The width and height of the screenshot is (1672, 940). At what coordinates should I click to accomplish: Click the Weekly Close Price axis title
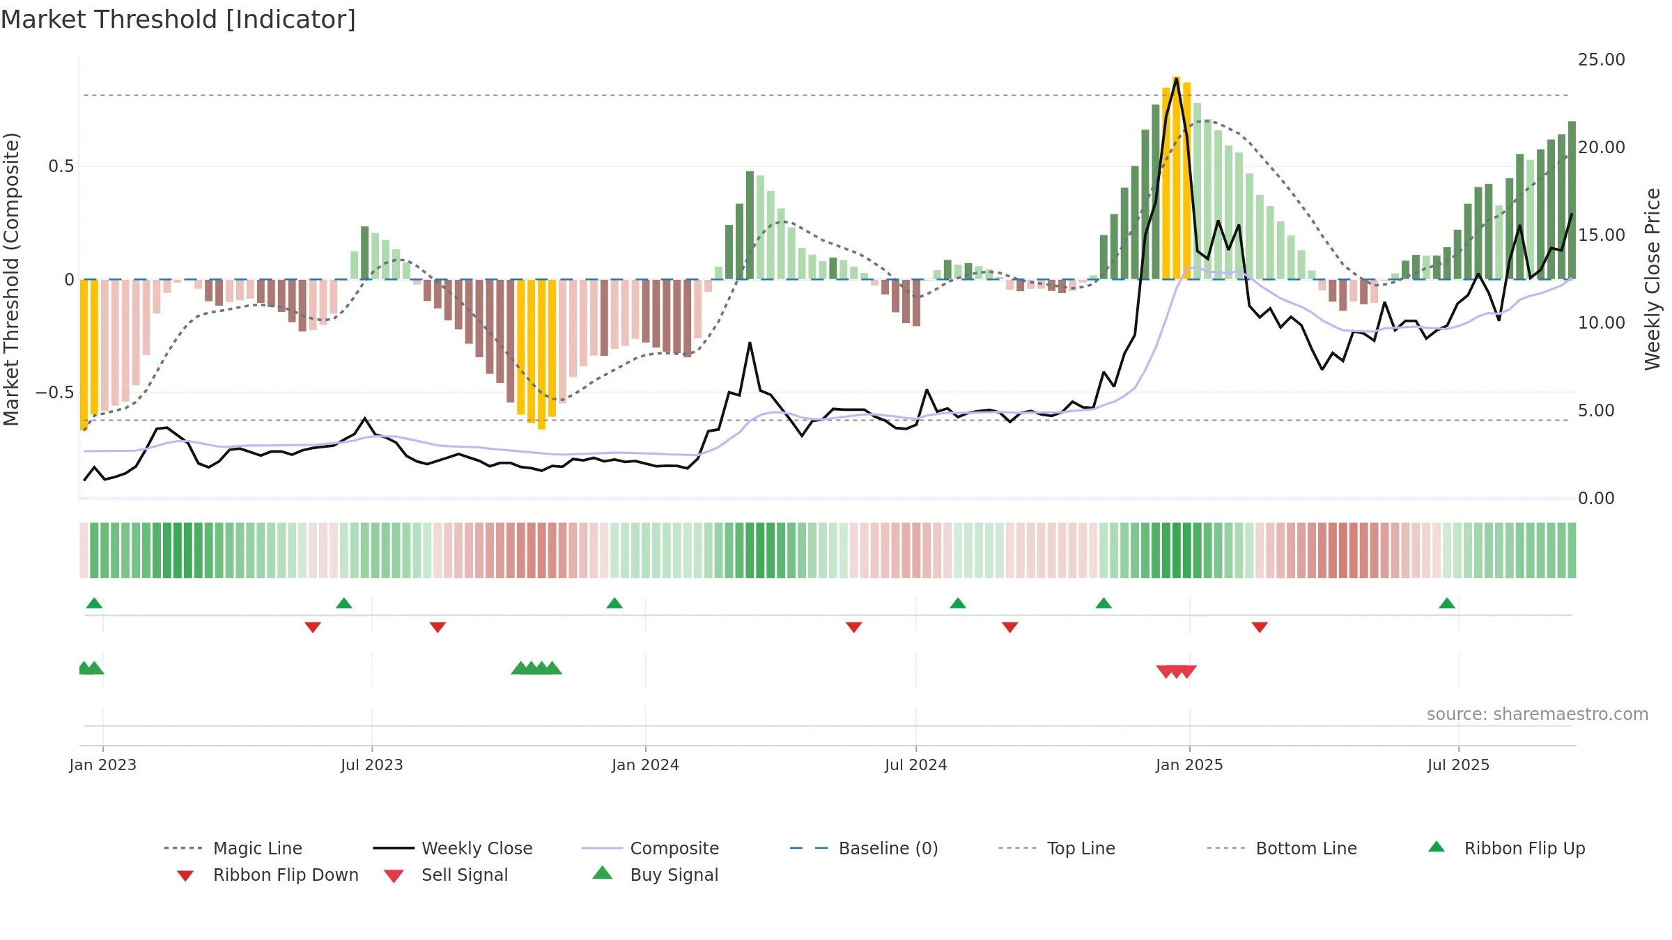pyautogui.click(x=1653, y=279)
